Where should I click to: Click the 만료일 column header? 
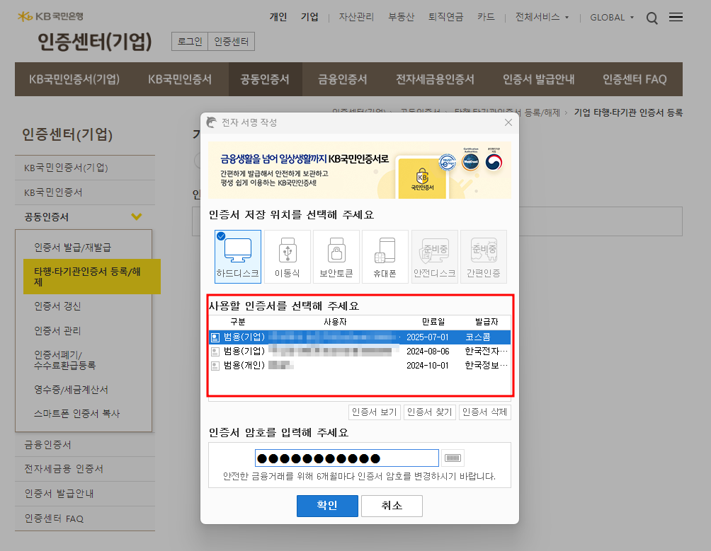pyautogui.click(x=433, y=322)
